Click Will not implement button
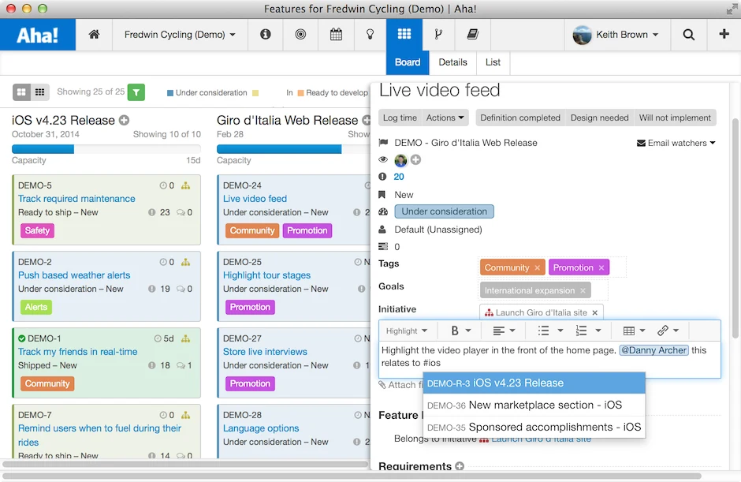The height and width of the screenshot is (482, 741). pyautogui.click(x=675, y=118)
